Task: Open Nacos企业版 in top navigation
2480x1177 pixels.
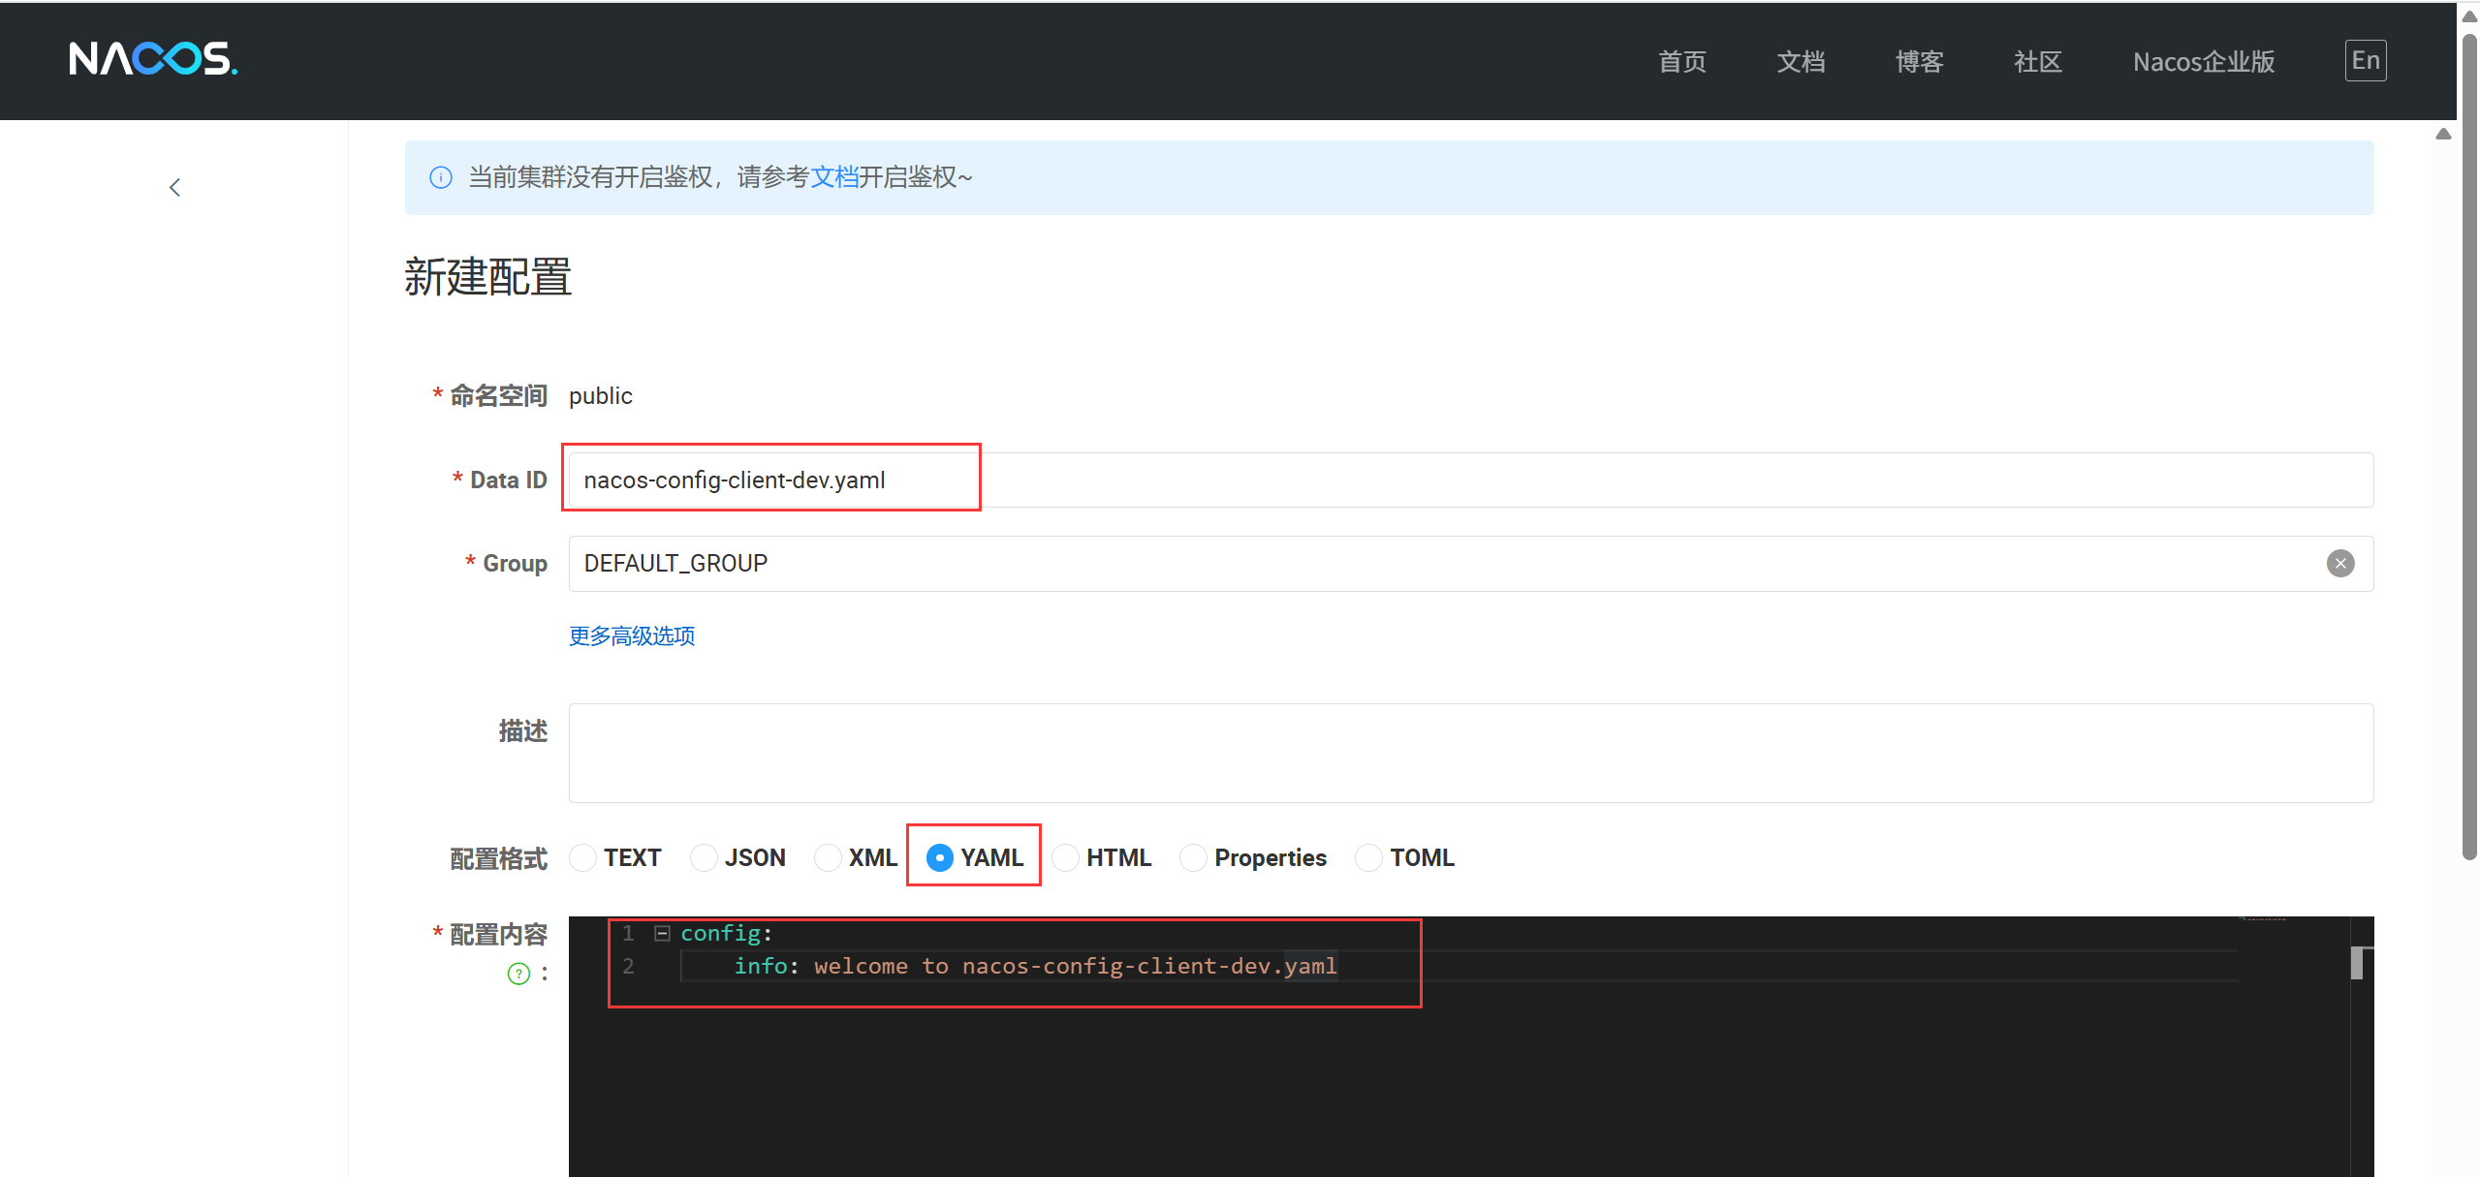Action: [2204, 62]
